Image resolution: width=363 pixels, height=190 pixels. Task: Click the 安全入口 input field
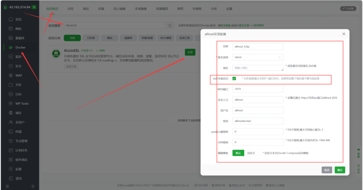click(258, 100)
